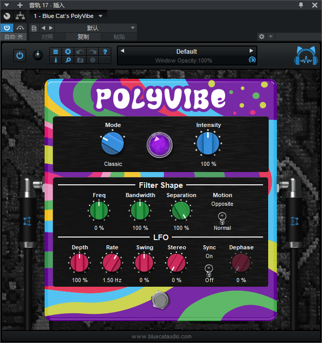Close the plugin window
The image size is (322, 343).
(315, 5)
